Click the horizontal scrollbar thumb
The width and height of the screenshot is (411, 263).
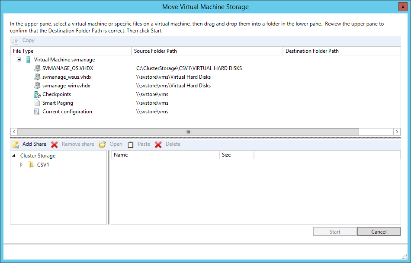[x=188, y=132]
